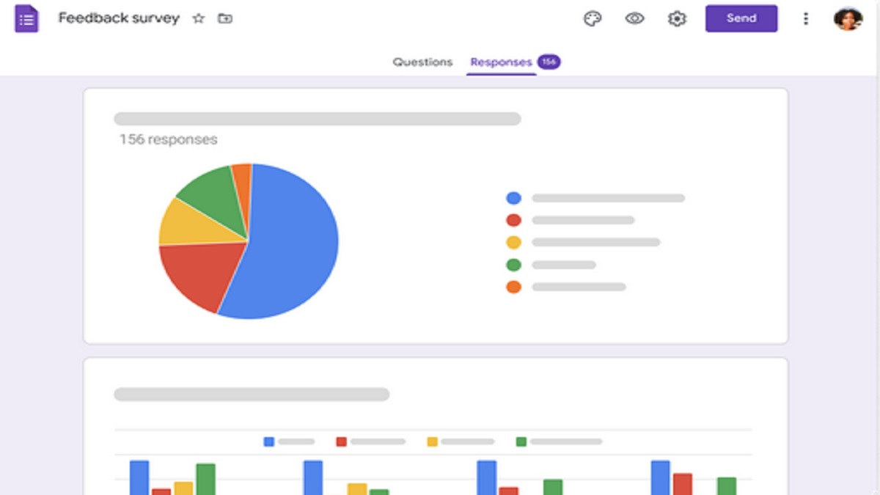This screenshot has width=880, height=495.
Task: Click the red pie legend dot
Action: coord(513,220)
